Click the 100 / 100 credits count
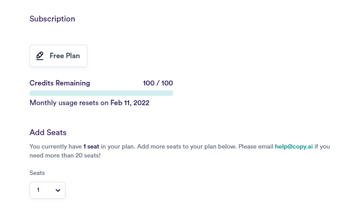This screenshot has width=355, height=213. click(158, 83)
